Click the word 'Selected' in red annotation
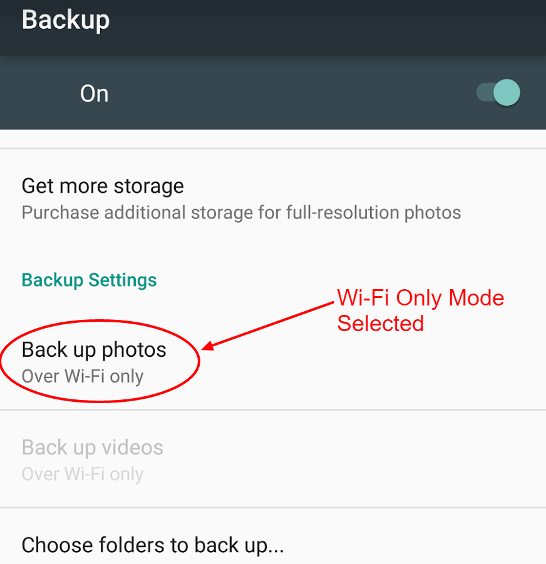This screenshot has height=564, width=546. (x=381, y=324)
